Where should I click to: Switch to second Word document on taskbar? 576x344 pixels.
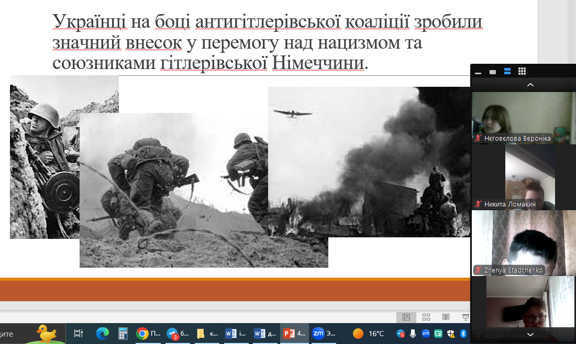click(x=265, y=334)
